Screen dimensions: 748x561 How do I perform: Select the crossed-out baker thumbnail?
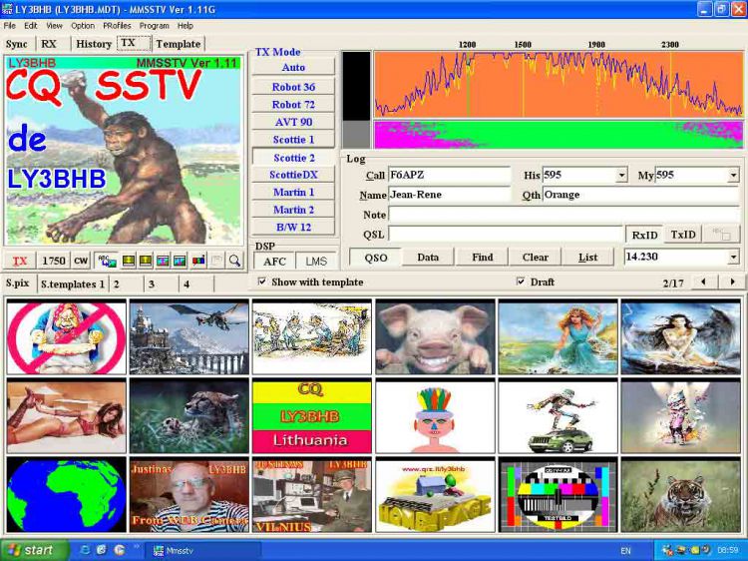[66, 337]
